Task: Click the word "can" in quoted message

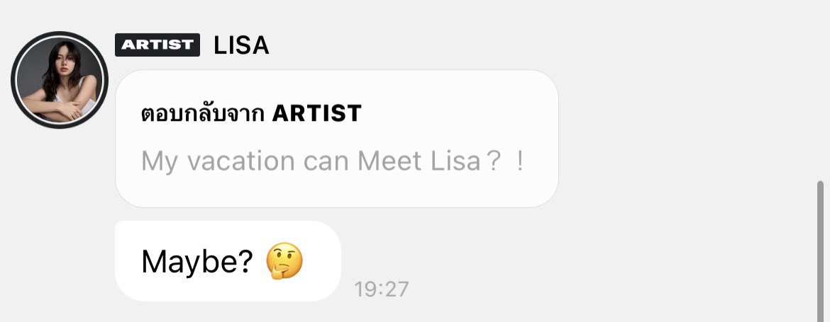Action: 326,161
